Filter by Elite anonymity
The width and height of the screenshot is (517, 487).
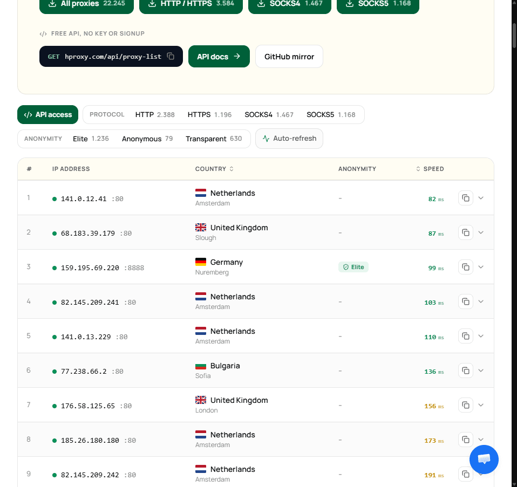tap(91, 139)
